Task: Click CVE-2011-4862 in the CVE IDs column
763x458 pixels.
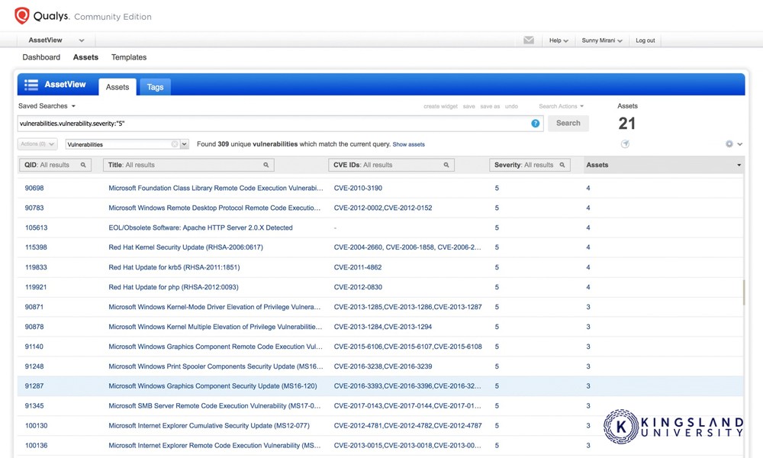Action: (358, 267)
